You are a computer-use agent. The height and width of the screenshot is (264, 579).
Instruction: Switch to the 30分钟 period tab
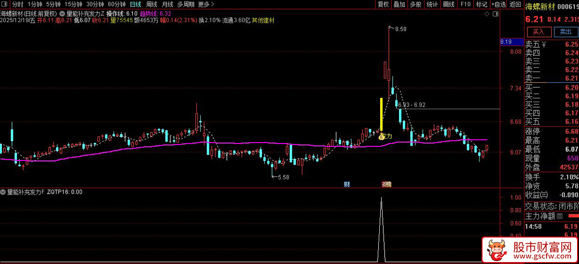point(95,4)
